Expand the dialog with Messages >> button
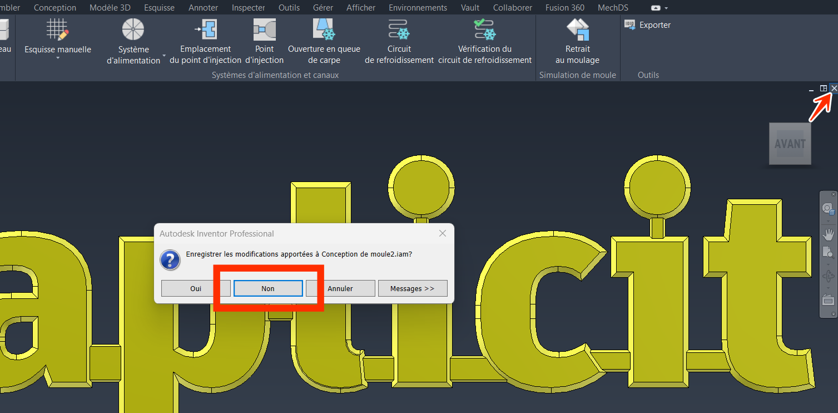838x413 pixels. coord(412,288)
